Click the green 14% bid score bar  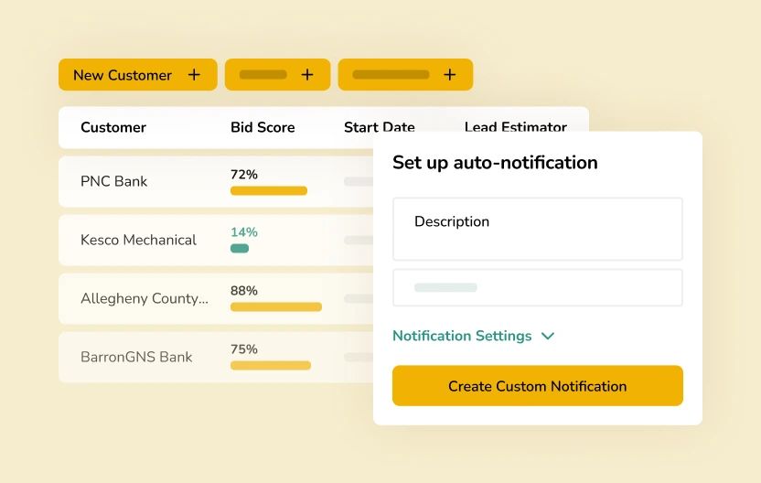click(240, 249)
